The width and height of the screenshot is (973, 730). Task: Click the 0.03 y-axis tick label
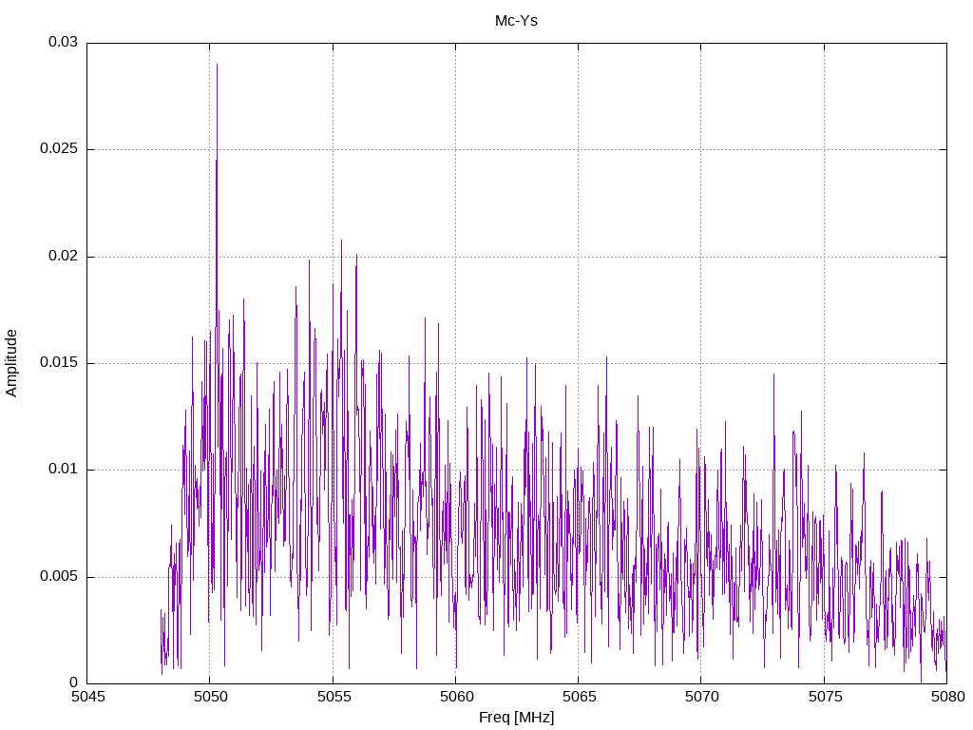[x=64, y=42]
